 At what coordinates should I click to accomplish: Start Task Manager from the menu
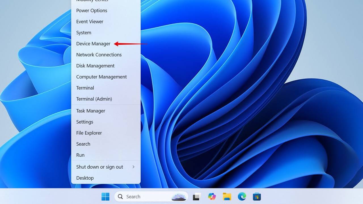pyautogui.click(x=90, y=111)
